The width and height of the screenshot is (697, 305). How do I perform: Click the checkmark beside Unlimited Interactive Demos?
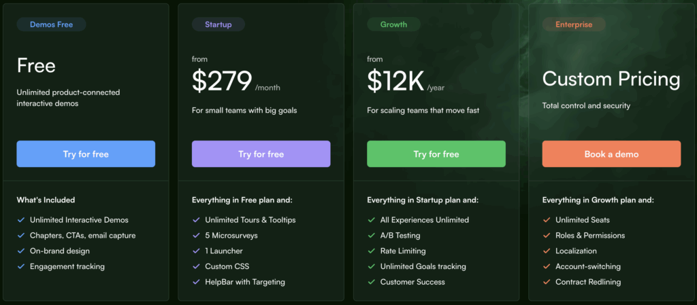[x=20, y=220]
